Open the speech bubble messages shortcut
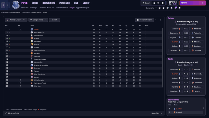The height and width of the screenshot is (118, 209). tap(160, 8)
